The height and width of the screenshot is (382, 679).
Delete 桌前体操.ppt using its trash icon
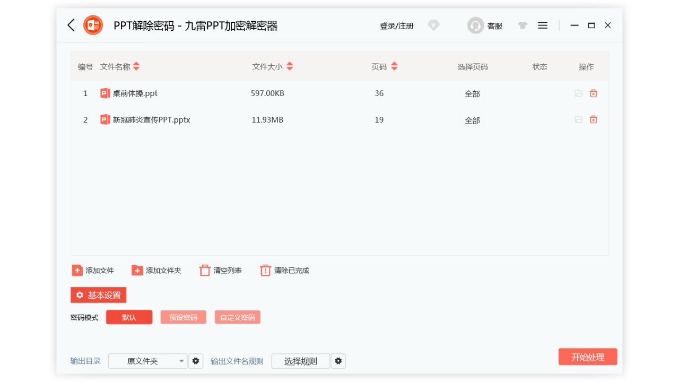[593, 93]
